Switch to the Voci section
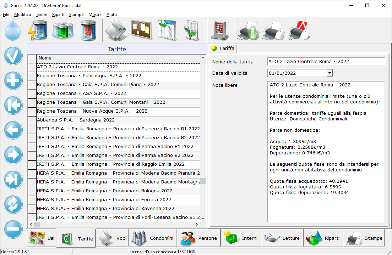The height and width of the screenshot is (255, 392). click(112, 238)
